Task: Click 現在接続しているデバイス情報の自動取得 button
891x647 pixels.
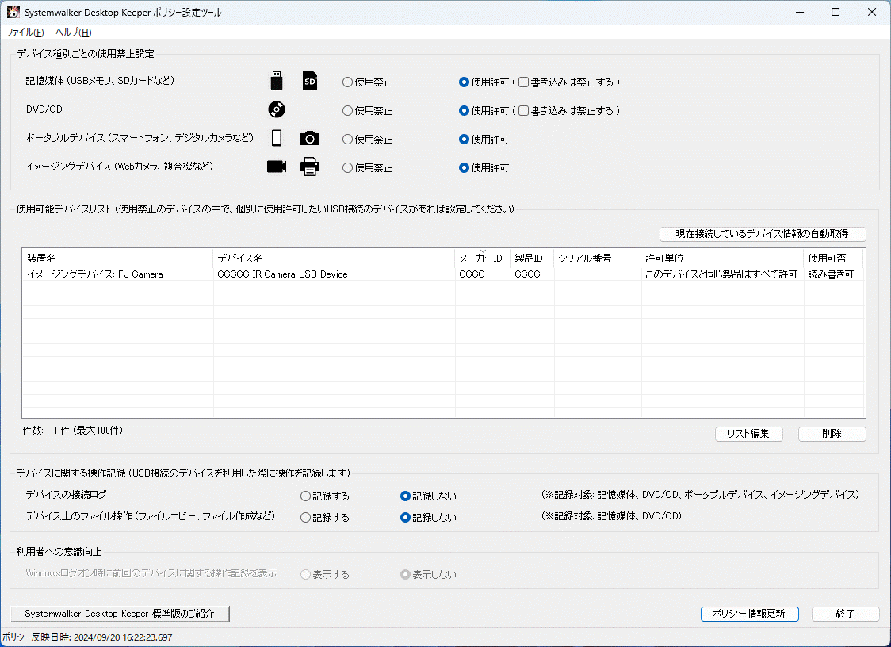Action: click(x=763, y=234)
